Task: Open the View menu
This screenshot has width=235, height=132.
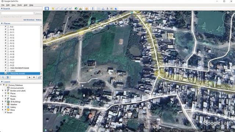Action: [x=14, y=5]
